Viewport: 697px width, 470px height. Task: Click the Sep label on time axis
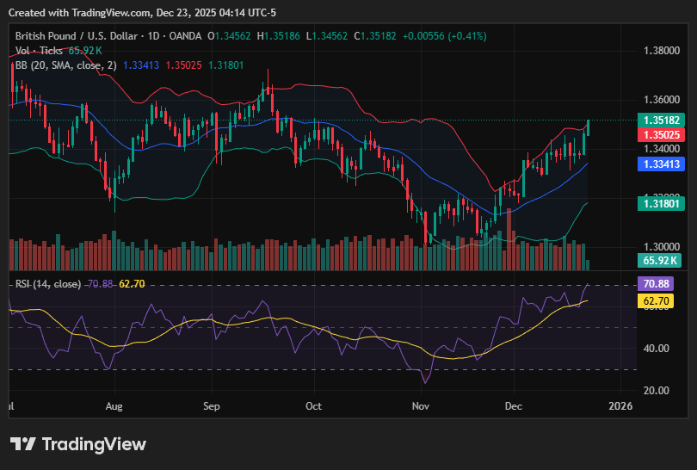click(213, 405)
